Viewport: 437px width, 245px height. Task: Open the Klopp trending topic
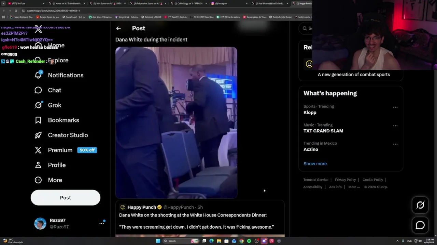(x=310, y=113)
